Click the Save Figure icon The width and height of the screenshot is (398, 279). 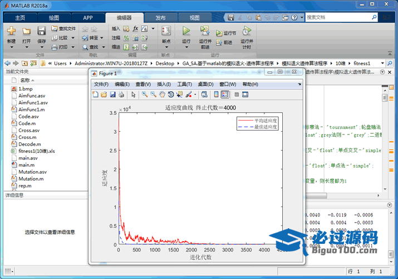[x=113, y=95]
